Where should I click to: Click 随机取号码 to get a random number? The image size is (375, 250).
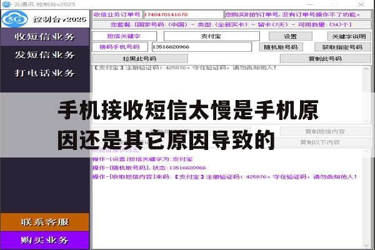click(281, 47)
